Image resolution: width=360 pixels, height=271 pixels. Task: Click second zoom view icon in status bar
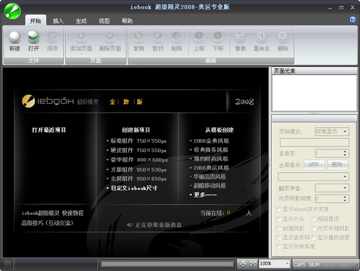click(x=253, y=263)
